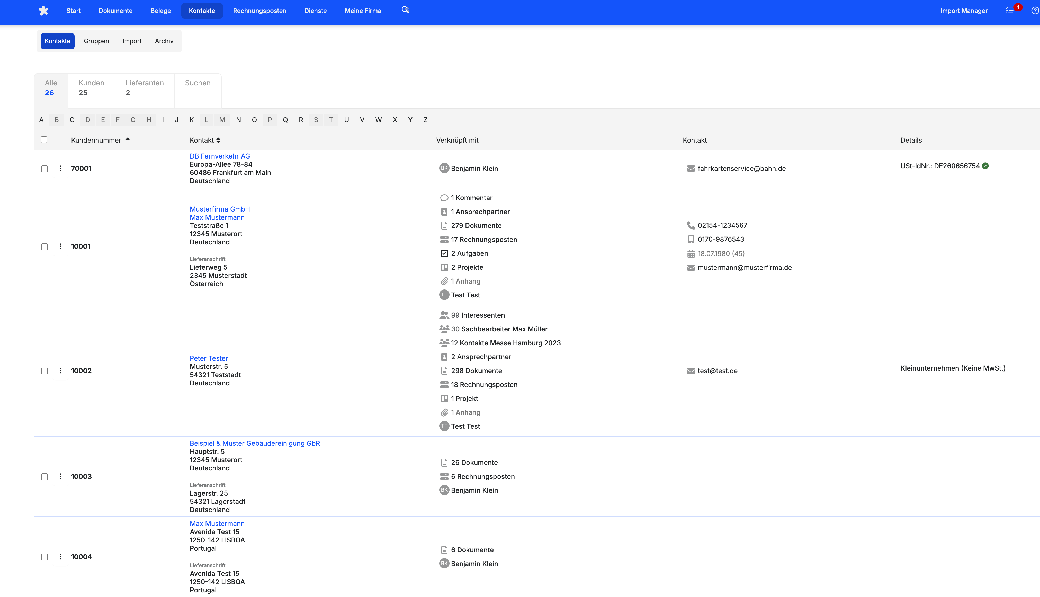Image resolution: width=1040 pixels, height=597 pixels.
Task: Tick the select-all checkbox in header
Action: (x=44, y=140)
